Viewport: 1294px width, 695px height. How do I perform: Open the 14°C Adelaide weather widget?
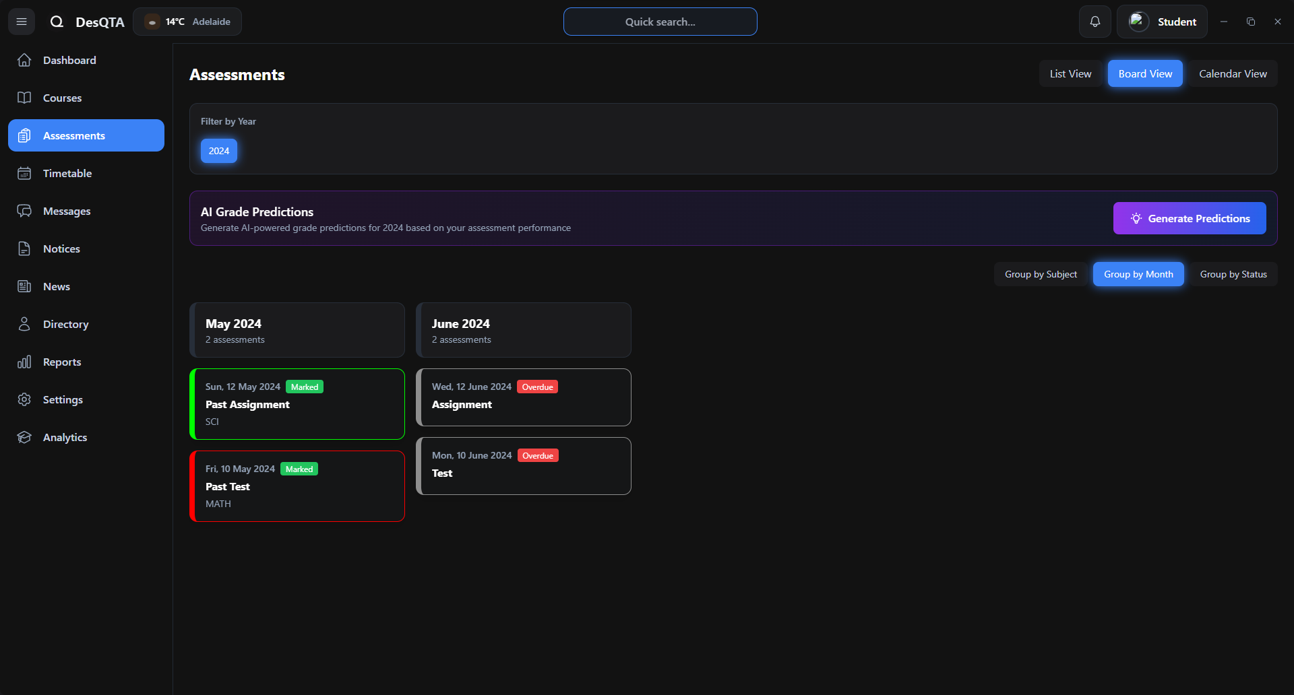pyautogui.click(x=187, y=22)
